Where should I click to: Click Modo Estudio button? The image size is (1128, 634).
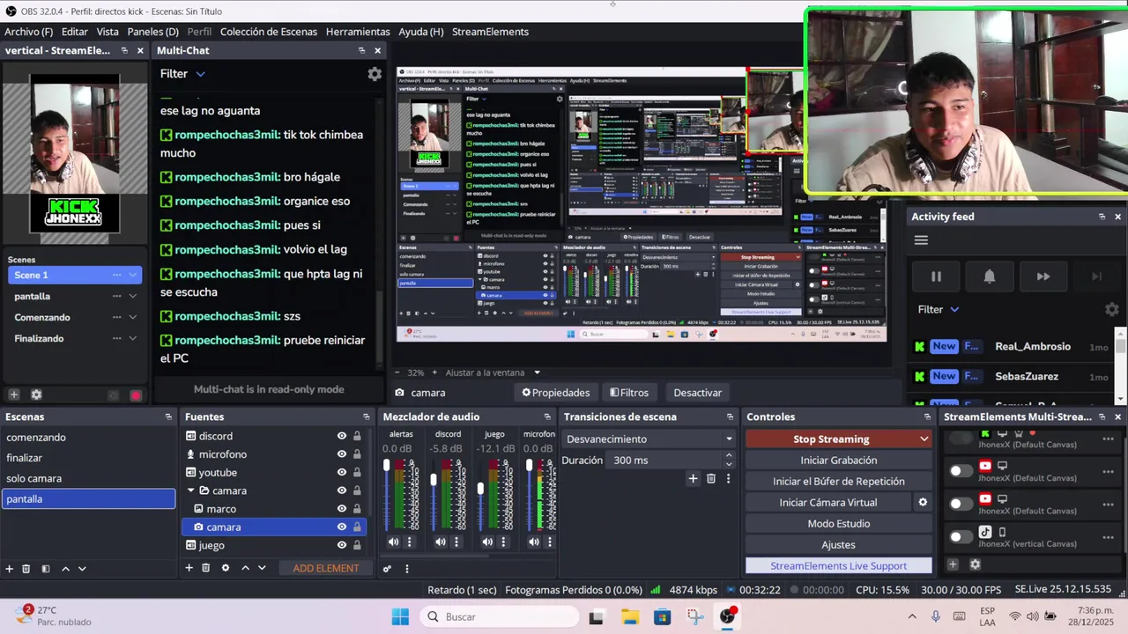[838, 524]
